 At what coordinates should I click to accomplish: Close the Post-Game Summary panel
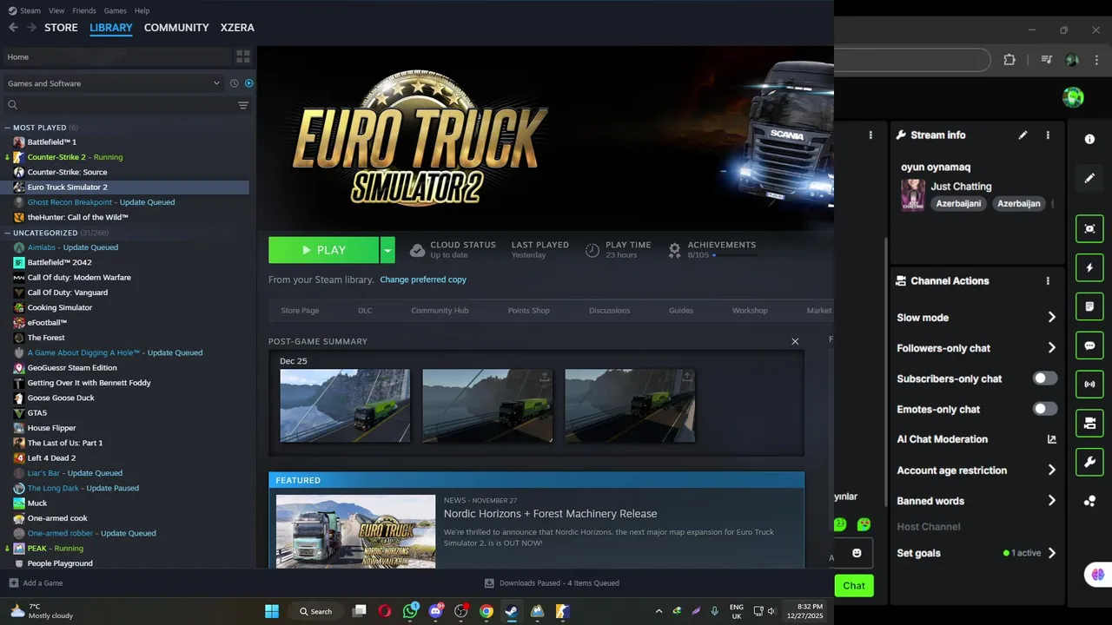(795, 341)
